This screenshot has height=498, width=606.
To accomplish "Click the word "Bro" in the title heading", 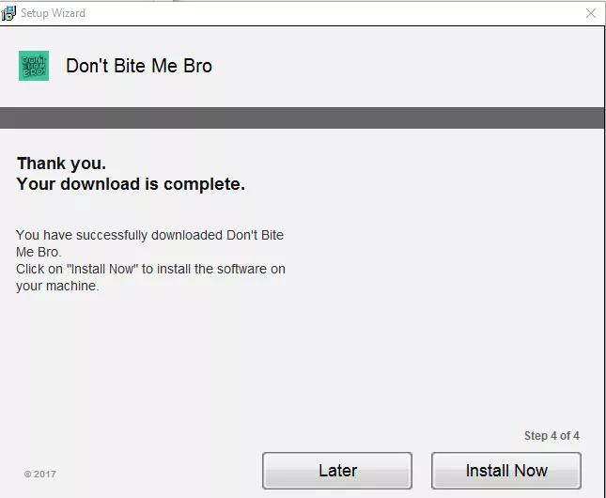I will [x=197, y=66].
